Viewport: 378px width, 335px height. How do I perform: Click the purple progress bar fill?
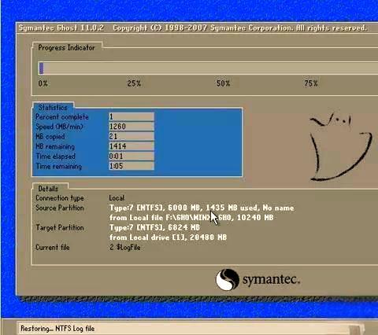click(x=41, y=68)
